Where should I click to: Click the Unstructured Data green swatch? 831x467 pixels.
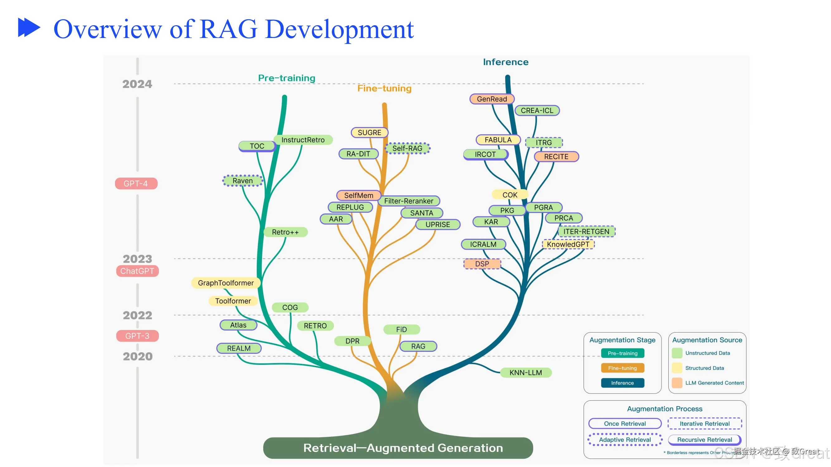click(677, 353)
